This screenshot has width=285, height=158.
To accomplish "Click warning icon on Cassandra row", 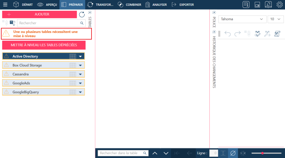I will click(6, 74).
